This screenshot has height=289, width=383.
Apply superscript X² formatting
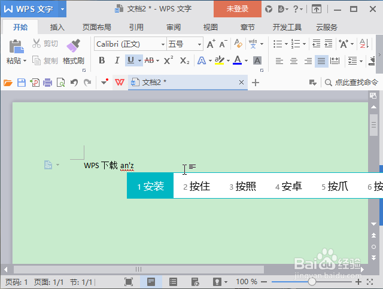168,60
